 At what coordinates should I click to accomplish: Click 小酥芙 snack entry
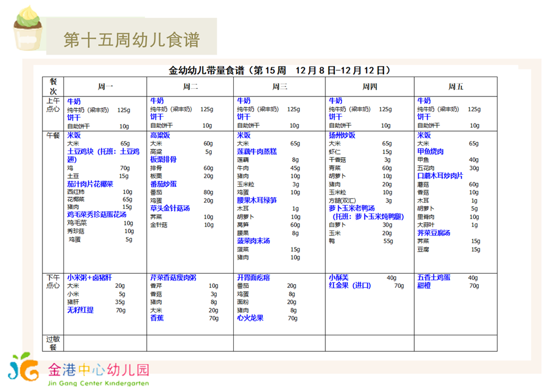[x=339, y=277]
